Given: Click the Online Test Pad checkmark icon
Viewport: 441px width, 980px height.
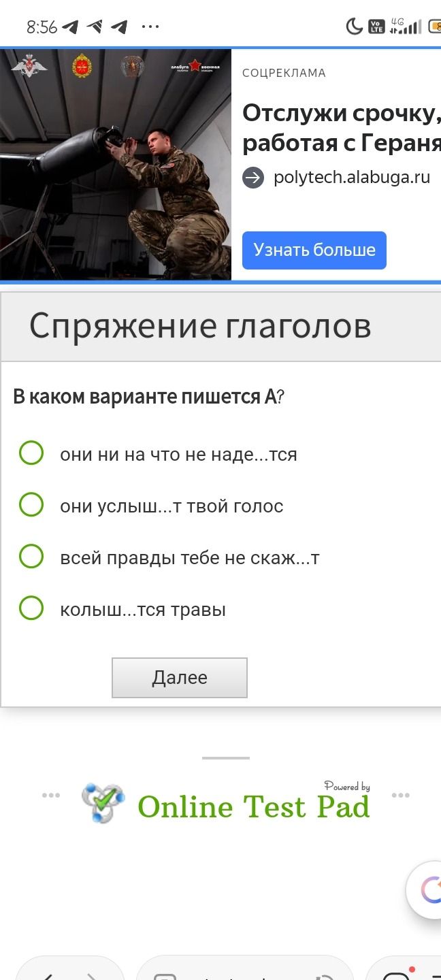Looking at the screenshot, I should tap(103, 803).
